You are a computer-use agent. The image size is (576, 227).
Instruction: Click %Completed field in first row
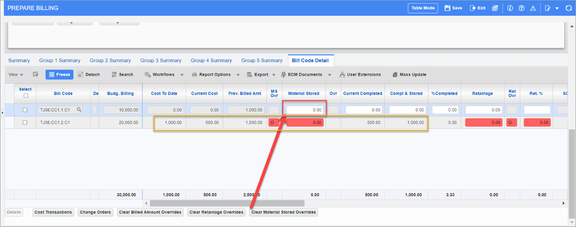(444, 109)
